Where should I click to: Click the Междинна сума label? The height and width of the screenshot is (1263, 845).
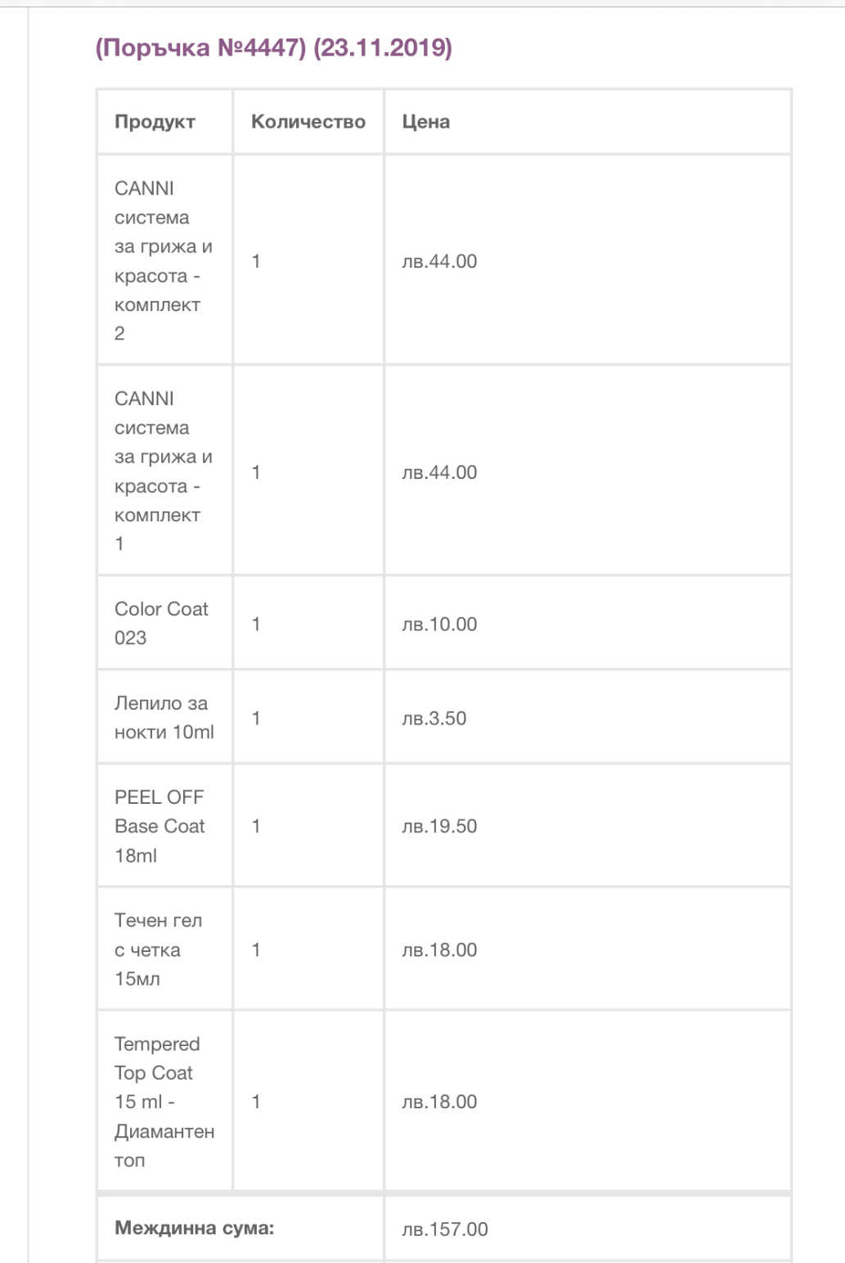[194, 1228]
